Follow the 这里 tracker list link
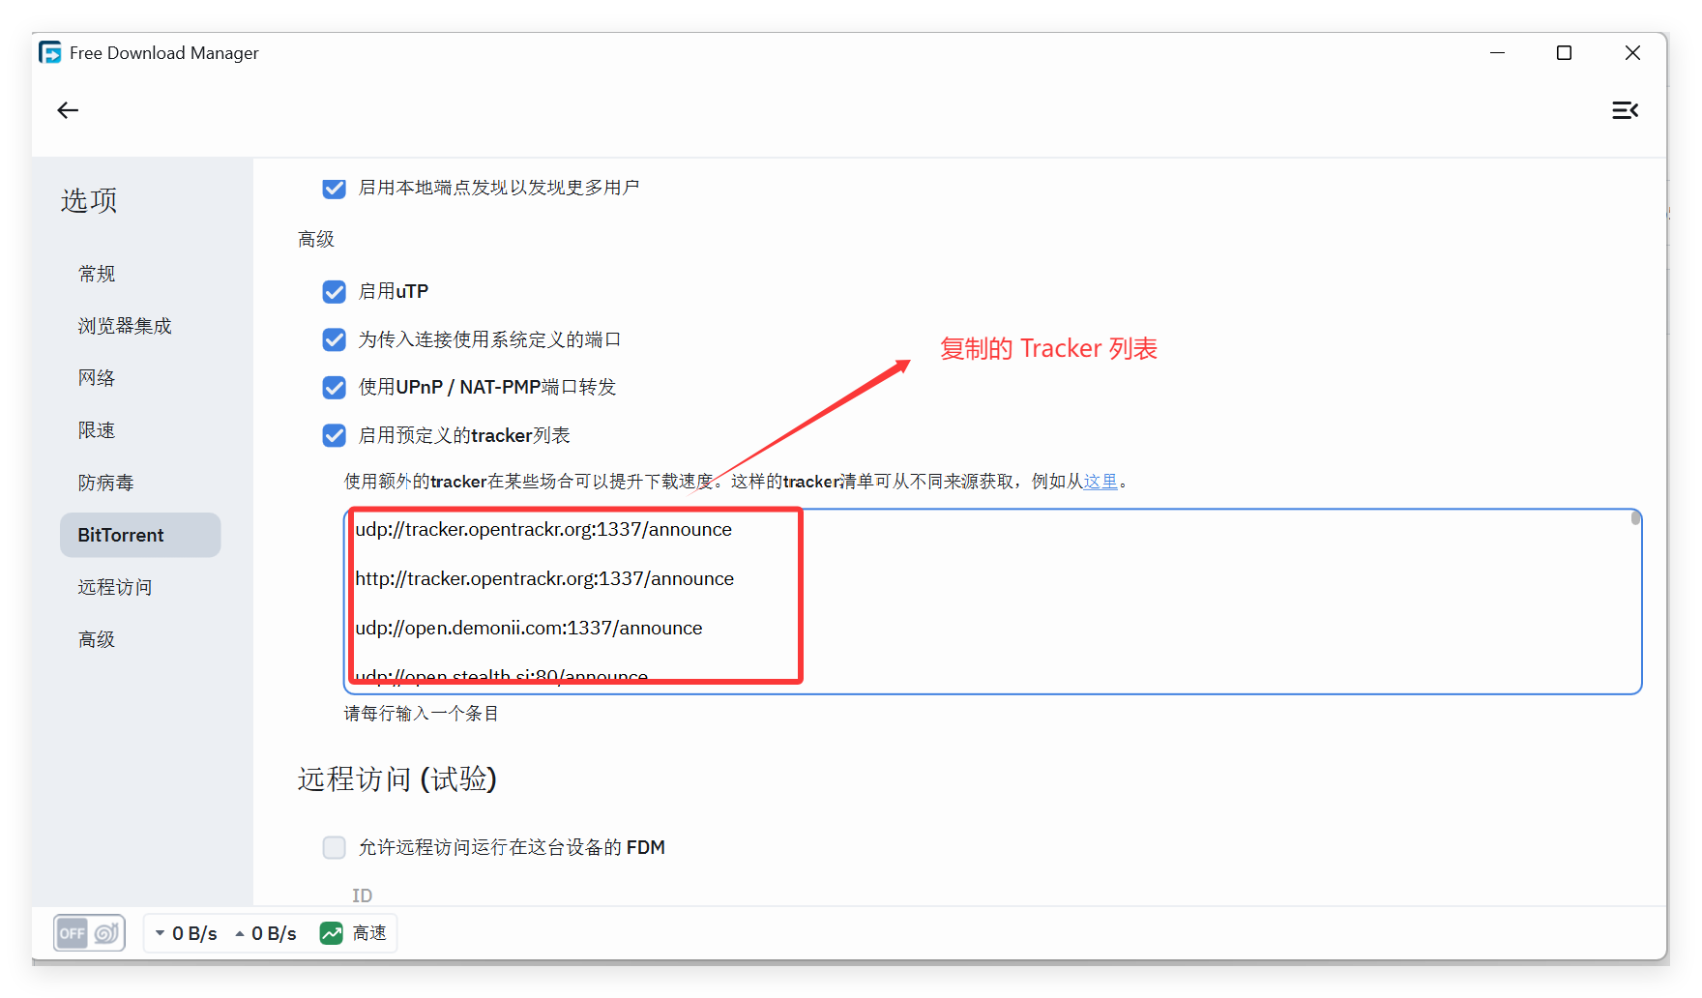 pos(1100,482)
